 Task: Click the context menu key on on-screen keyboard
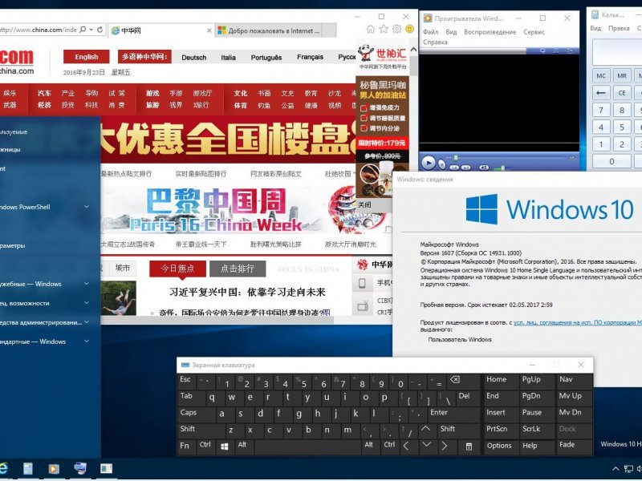(469, 447)
